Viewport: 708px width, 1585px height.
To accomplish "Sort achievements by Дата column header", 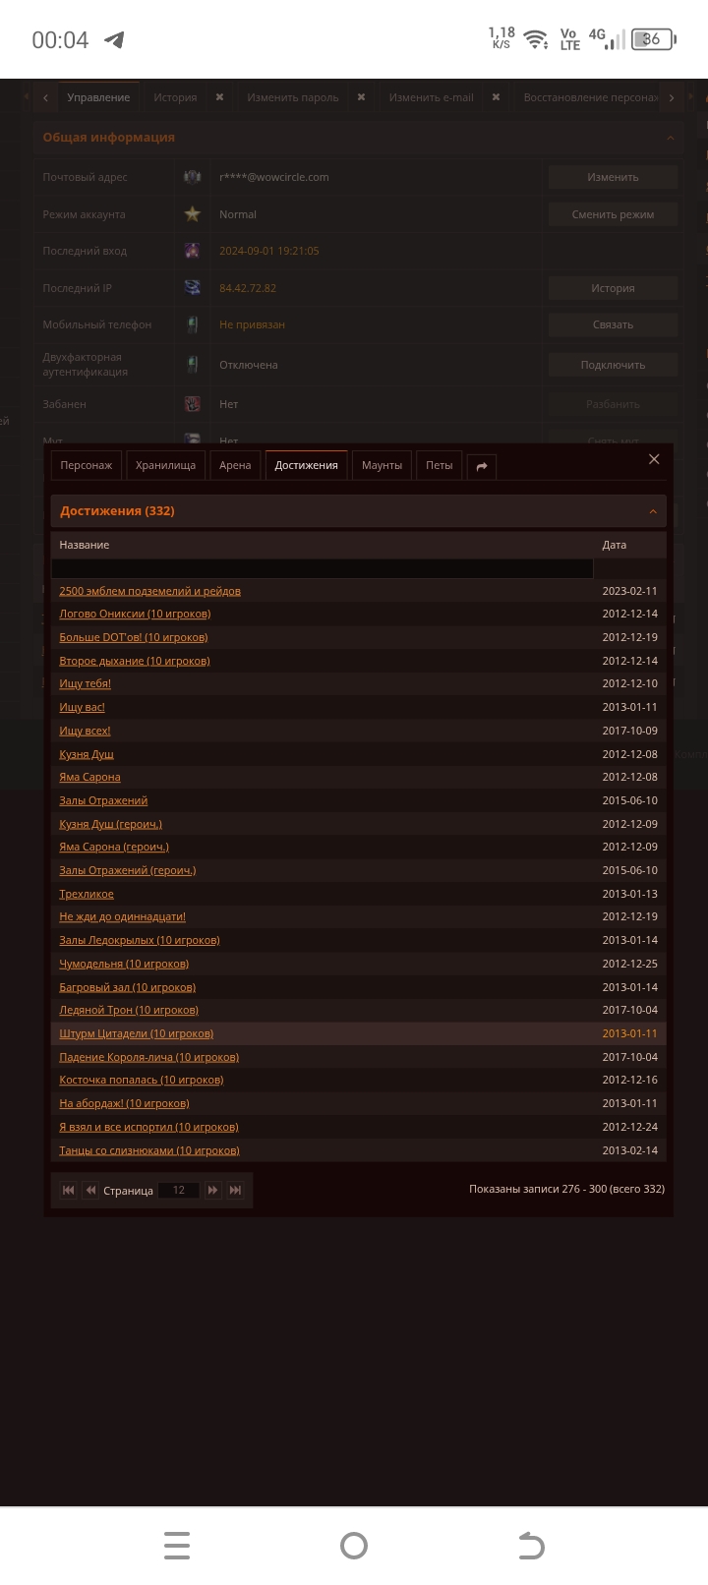I will [615, 545].
